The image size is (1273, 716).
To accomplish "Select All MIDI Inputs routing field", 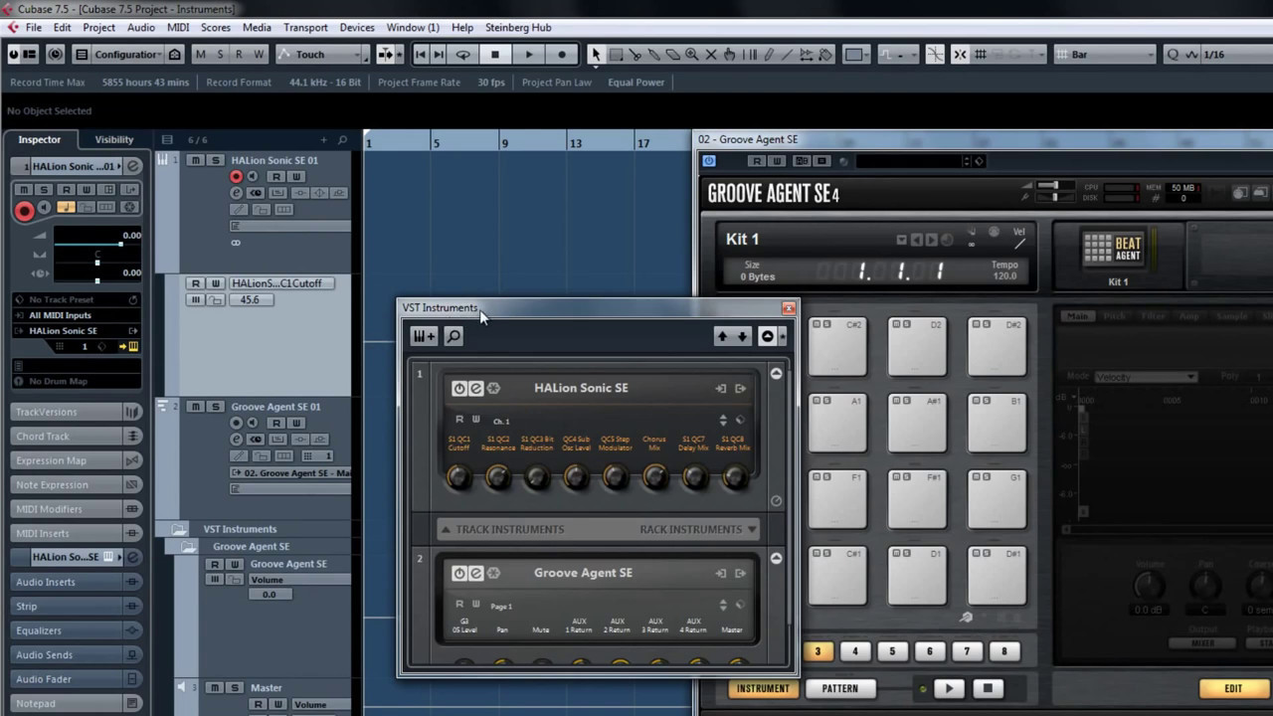I will point(77,315).
